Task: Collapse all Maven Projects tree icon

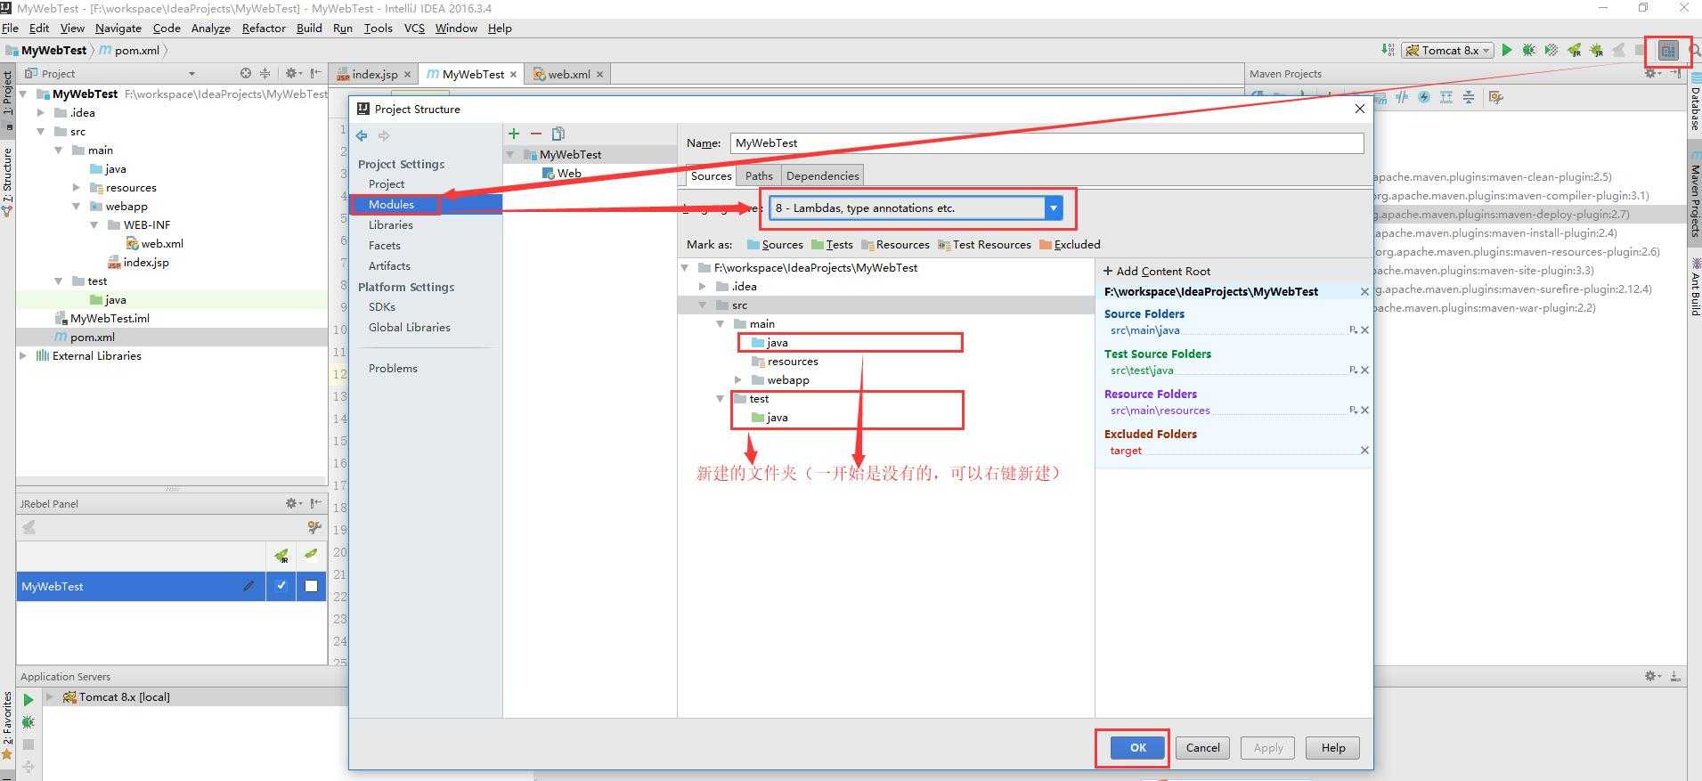Action: coord(1468,97)
